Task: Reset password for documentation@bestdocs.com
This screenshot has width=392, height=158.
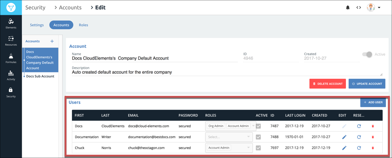Action: click(x=359, y=137)
